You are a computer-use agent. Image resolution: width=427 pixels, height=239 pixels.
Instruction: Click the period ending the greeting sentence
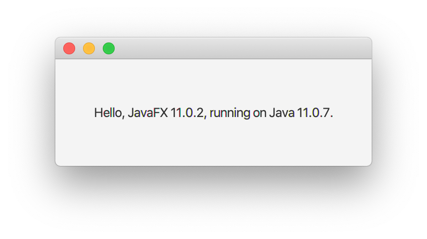click(x=332, y=117)
